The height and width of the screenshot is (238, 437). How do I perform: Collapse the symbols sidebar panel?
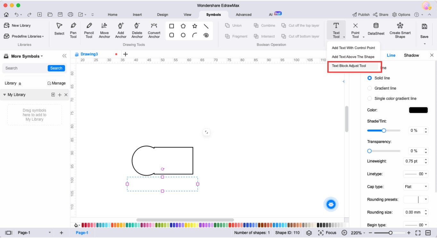[64, 56]
